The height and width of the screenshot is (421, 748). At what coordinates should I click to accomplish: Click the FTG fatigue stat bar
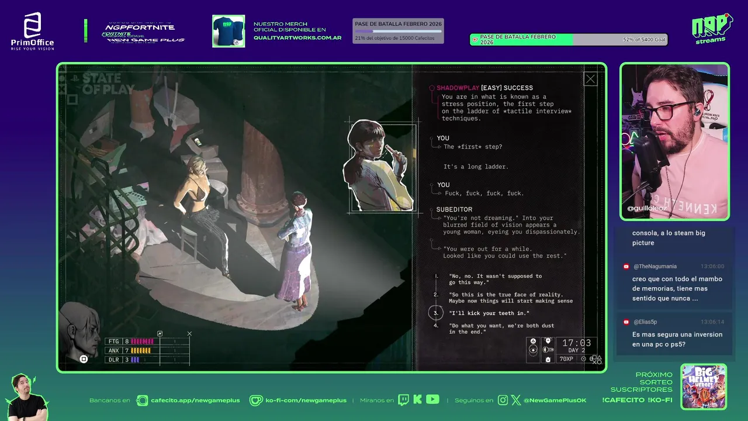coord(148,341)
